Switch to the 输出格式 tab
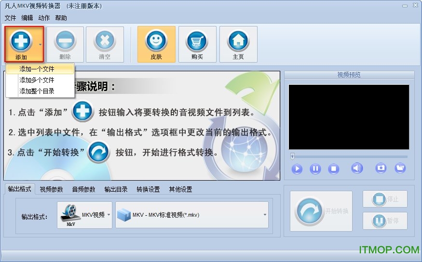The width and height of the screenshot is (422, 262). coord(19,189)
